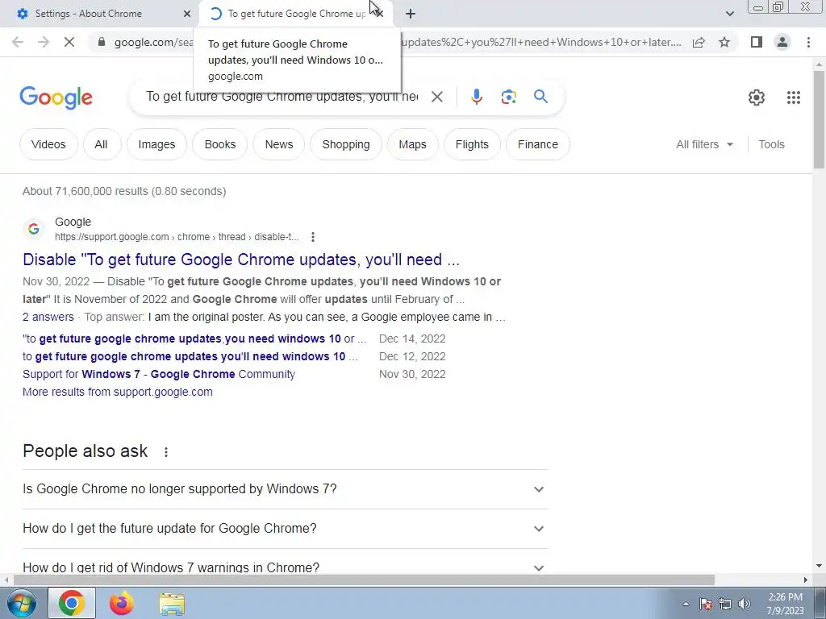This screenshot has width=826, height=619.
Task: Switch to Settings - About Chrome tab
Action: point(100,14)
